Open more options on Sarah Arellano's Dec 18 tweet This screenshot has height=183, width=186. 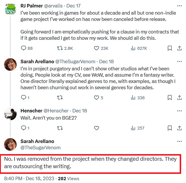pyautogui.click(x=179, y=61)
